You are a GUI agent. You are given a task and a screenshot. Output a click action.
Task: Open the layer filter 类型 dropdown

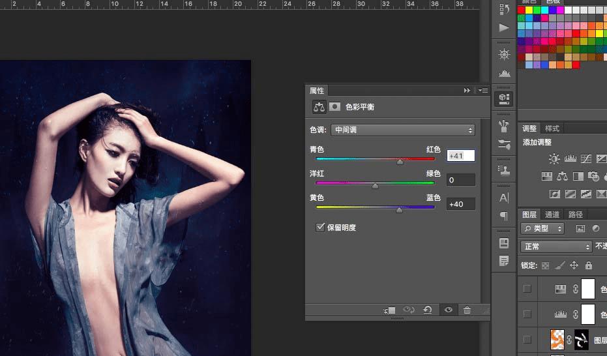pyautogui.click(x=542, y=229)
